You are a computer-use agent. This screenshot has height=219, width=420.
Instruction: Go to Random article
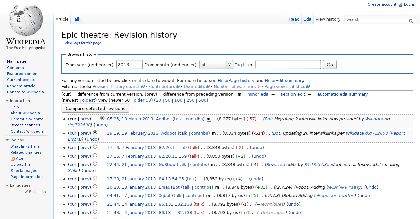tap(21, 86)
